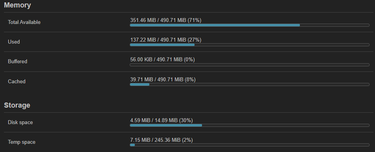375x152 pixels.
Task: Select the Total Available label
Action: [x=24, y=22]
